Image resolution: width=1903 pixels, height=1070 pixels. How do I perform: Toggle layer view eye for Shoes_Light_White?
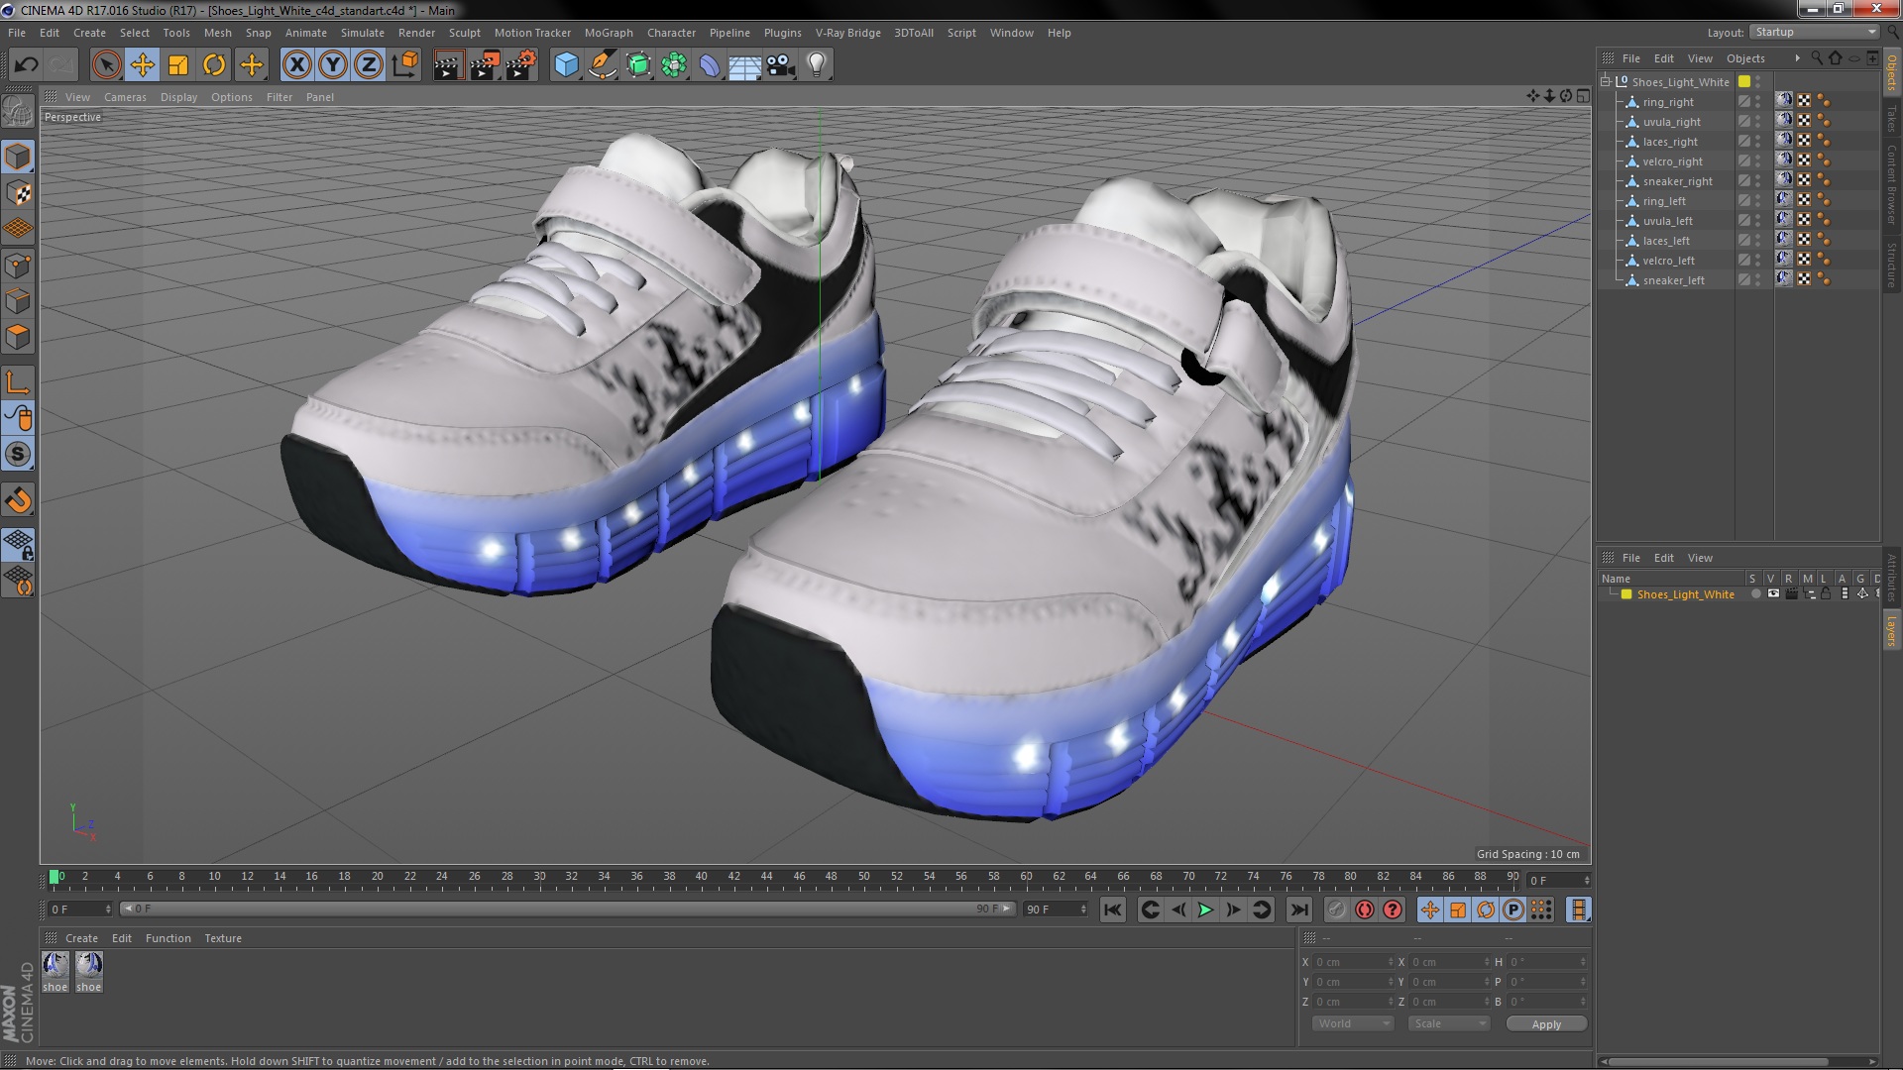(1773, 594)
